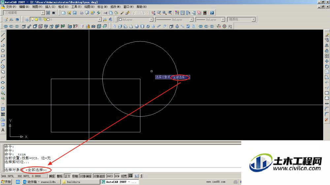This screenshot has width=330, height=185.
Task: Open the Layer Properties Manager icon
Action: [x=27, y=19]
